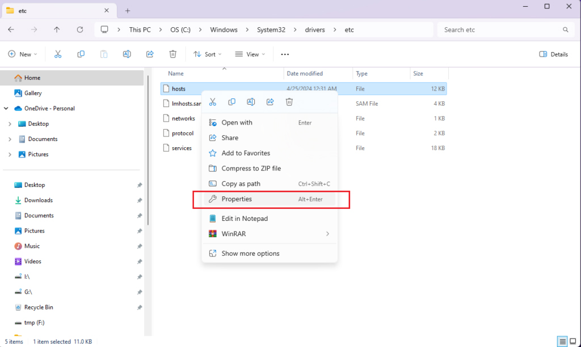
Task: Refresh the current folder view
Action: click(80, 29)
